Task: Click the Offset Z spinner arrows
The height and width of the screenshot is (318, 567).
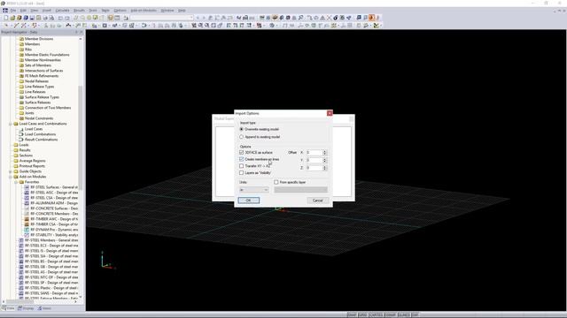Action: (x=324, y=168)
